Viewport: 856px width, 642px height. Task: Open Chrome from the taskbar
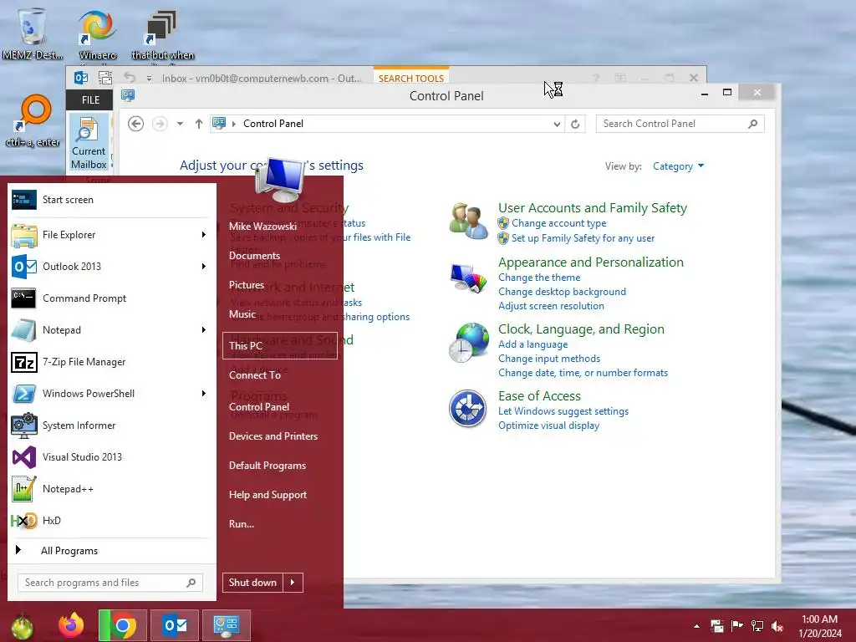point(123,625)
